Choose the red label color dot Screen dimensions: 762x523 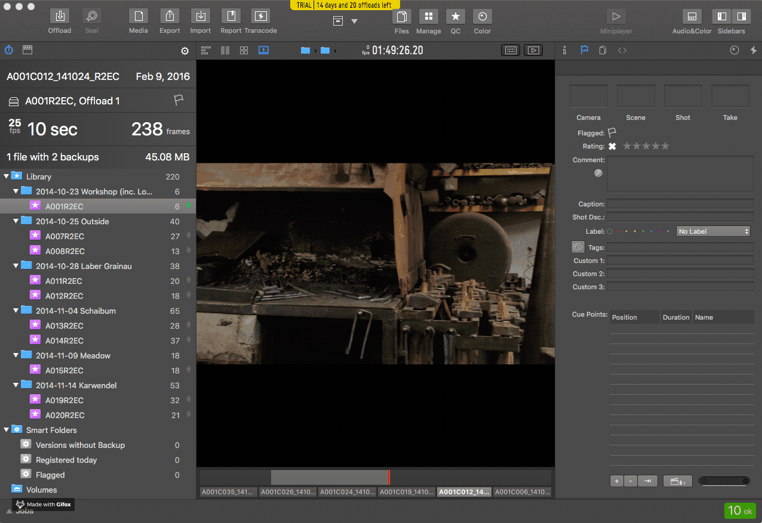618,231
